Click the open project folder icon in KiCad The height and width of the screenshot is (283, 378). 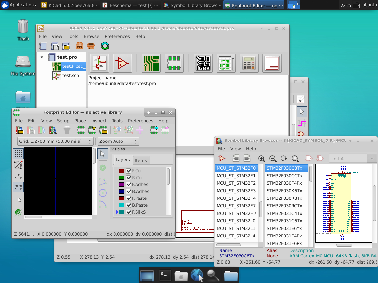click(x=66, y=46)
